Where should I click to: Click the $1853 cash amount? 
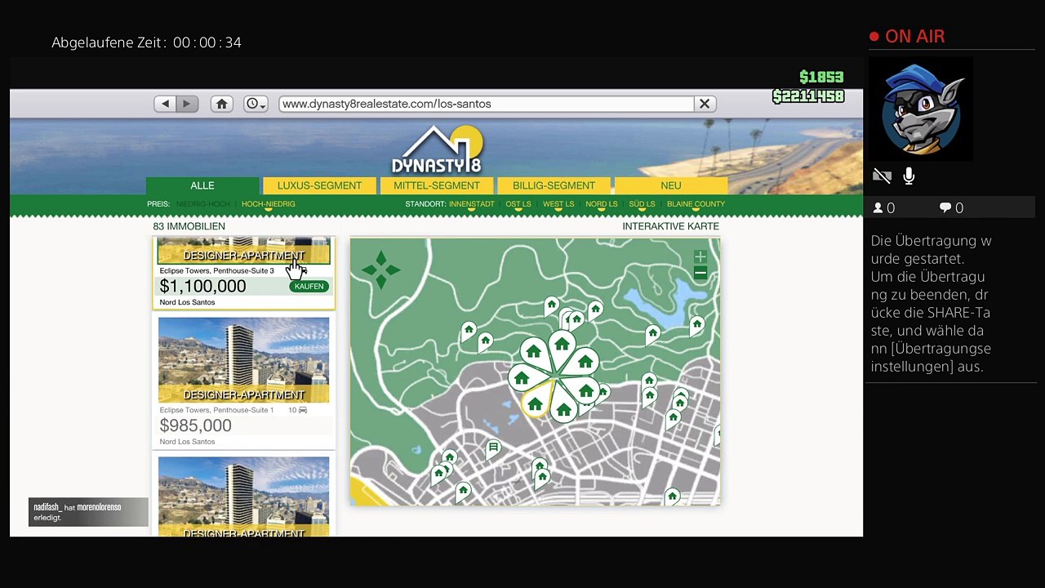pos(821,77)
